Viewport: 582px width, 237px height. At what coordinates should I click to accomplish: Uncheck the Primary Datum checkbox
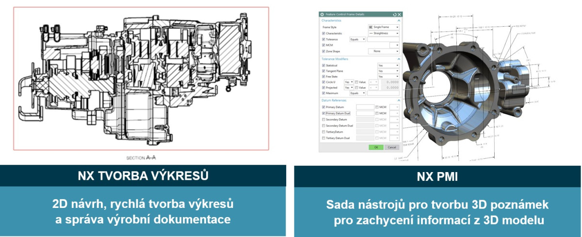point(323,107)
